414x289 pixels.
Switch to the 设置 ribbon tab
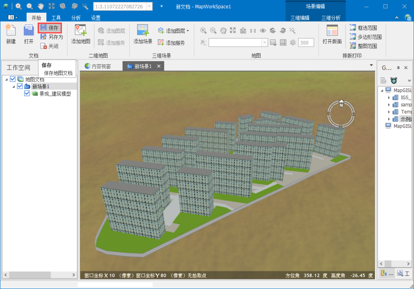pyautogui.click(x=96, y=18)
